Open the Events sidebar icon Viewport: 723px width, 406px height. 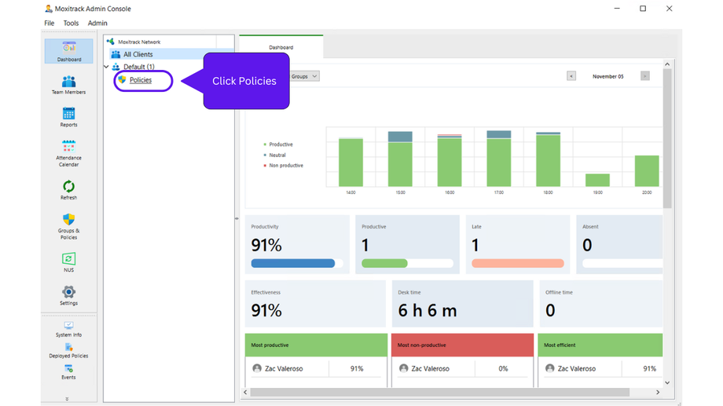point(68,371)
